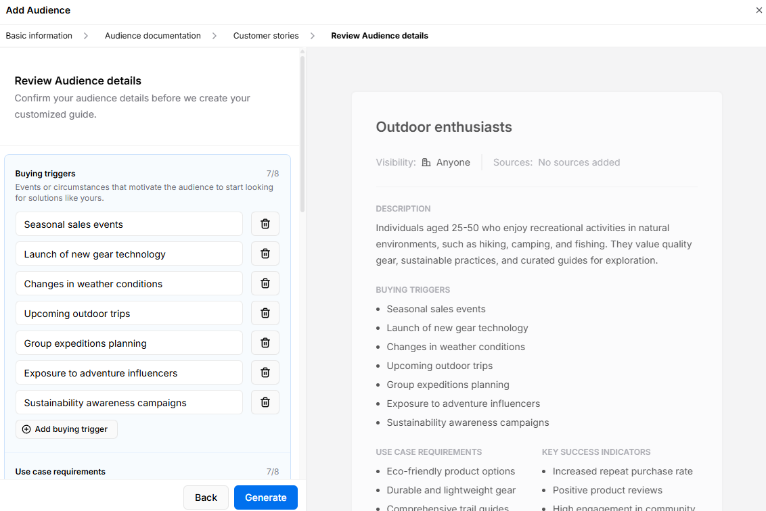Edit the Changes in weather conditions field
The width and height of the screenshot is (766, 511).
pyautogui.click(x=129, y=284)
